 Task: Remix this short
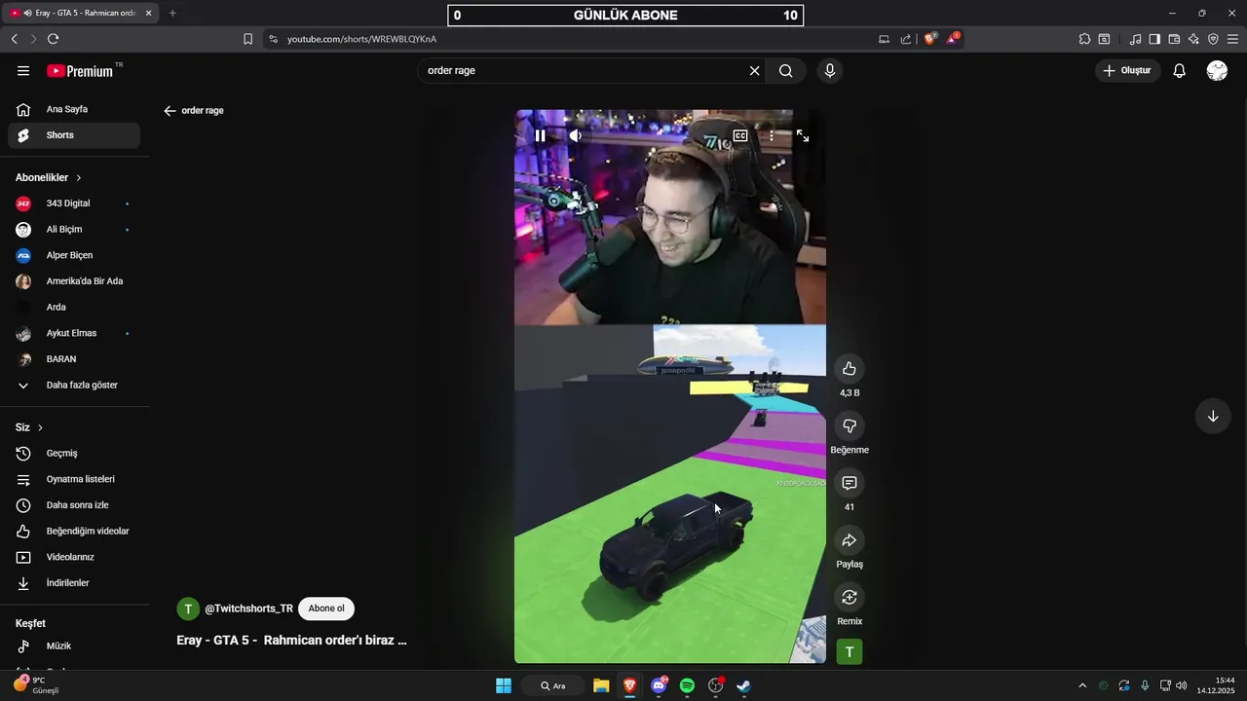click(850, 598)
